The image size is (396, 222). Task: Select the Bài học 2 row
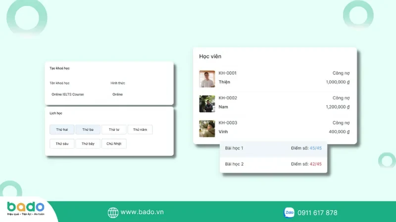coord(274,164)
